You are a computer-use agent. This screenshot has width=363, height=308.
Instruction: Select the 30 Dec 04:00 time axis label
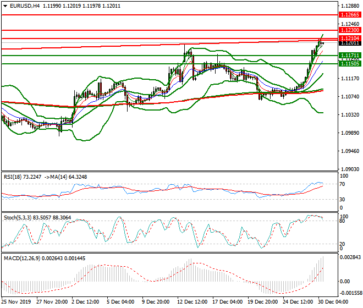tap(333, 302)
